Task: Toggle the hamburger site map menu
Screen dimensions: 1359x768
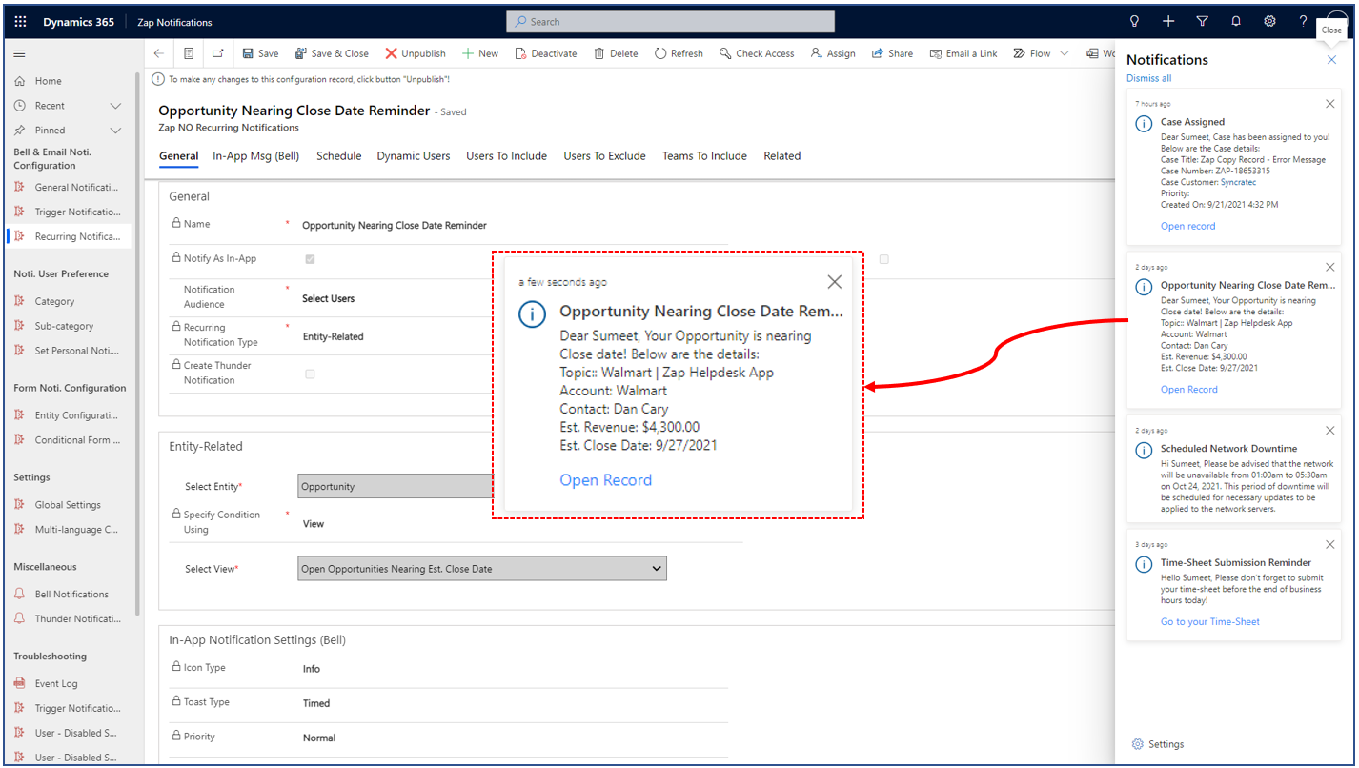Action: pyautogui.click(x=19, y=53)
